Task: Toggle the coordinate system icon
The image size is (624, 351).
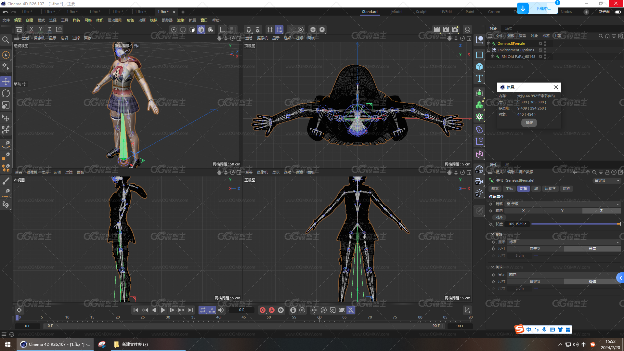Action: [x=59, y=30]
